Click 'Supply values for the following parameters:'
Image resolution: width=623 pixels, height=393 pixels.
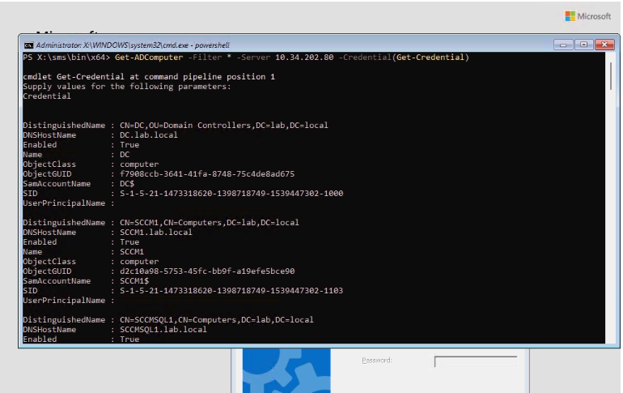click(x=127, y=87)
